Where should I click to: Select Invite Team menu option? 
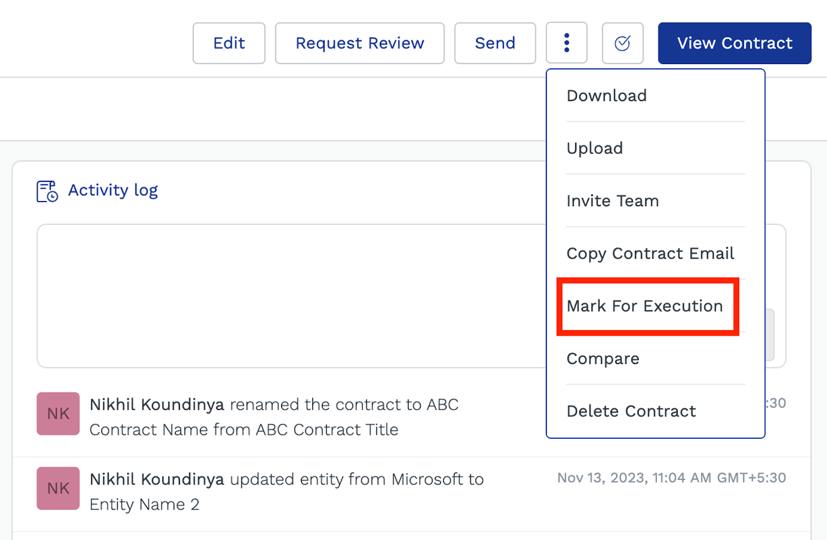(612, 201)
